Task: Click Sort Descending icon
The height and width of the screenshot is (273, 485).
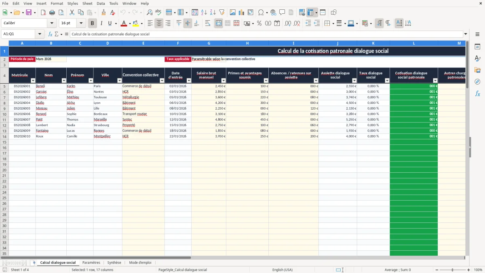Action: click(x=213, y=13)
